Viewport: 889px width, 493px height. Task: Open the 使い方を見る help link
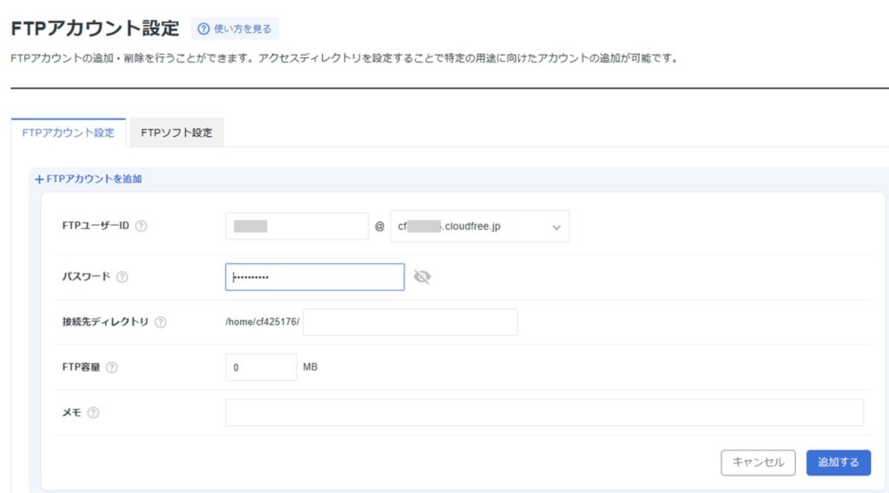(234, 29)
